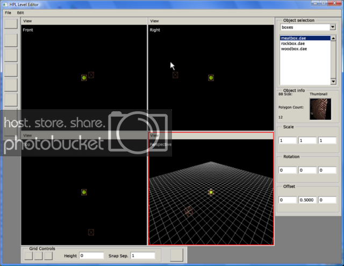Click the topmost blank button in left toolbar
The width and height of the screenshot is (344, 266).
11,23
